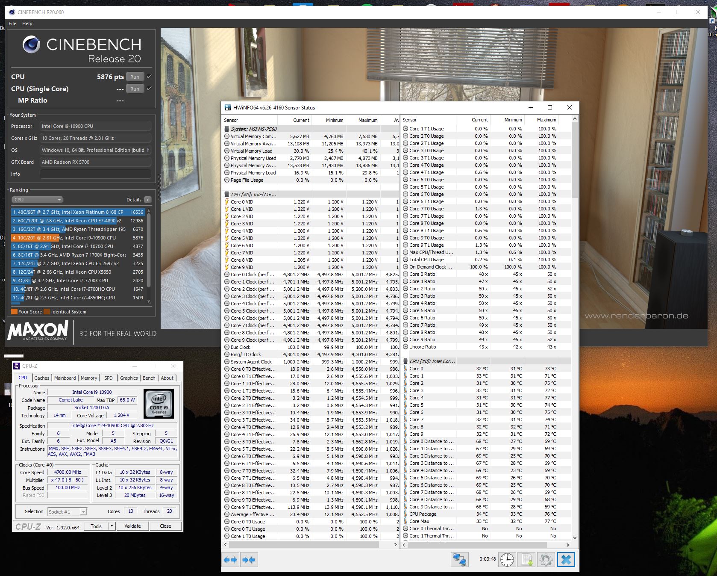Switch to CPU-Z Graphics tab
Screen dimensions: 717x576
click(x=129, y=378)
